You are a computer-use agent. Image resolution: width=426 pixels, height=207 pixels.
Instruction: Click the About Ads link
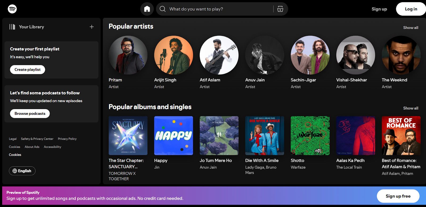tap(32, 147)
